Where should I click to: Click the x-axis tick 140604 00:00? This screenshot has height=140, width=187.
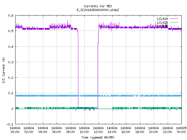tap(15, 130)
